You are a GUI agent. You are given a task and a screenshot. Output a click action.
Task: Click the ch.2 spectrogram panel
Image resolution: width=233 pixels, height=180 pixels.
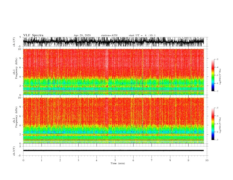pyautogui.click(x=113, y=121)
